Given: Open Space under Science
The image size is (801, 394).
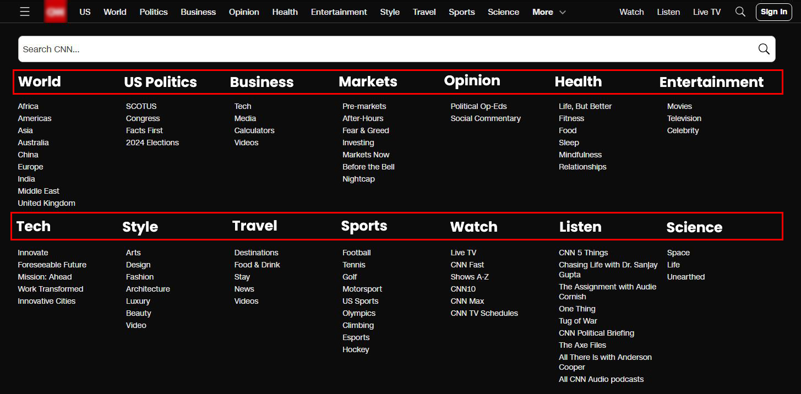Looking at the screenshot, I should point(678,253).
